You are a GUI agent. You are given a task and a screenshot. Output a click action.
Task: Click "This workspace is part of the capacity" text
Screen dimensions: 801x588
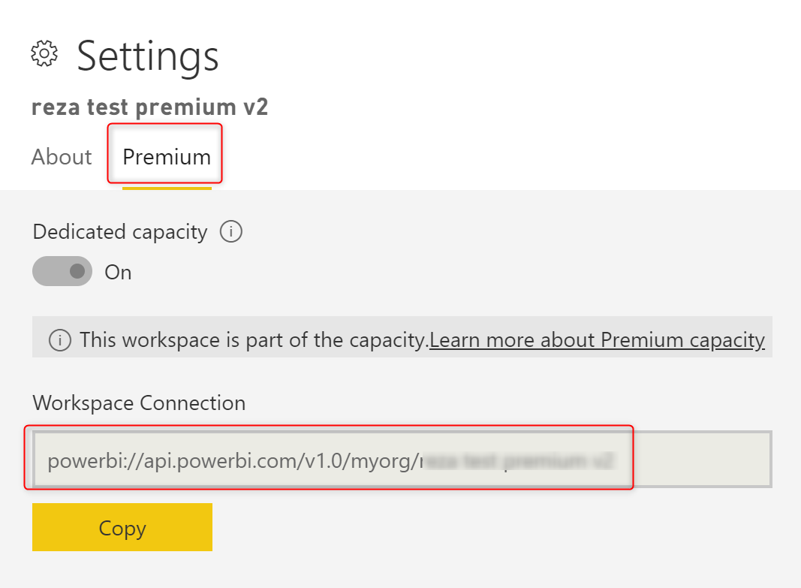pyautogui.click(x=254, y=340)
